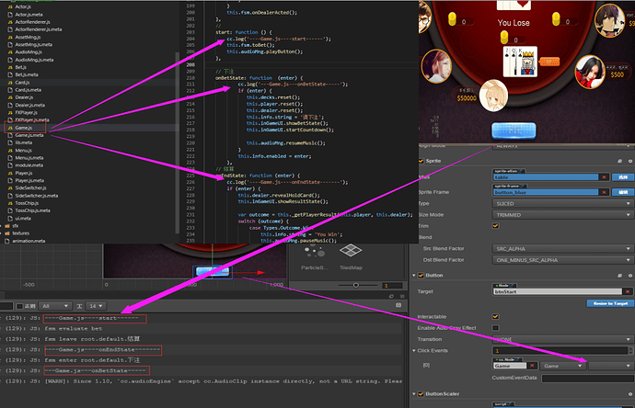
Task: Click the 'fsm evaluate bet' console log line
Action: coord(74,329)
